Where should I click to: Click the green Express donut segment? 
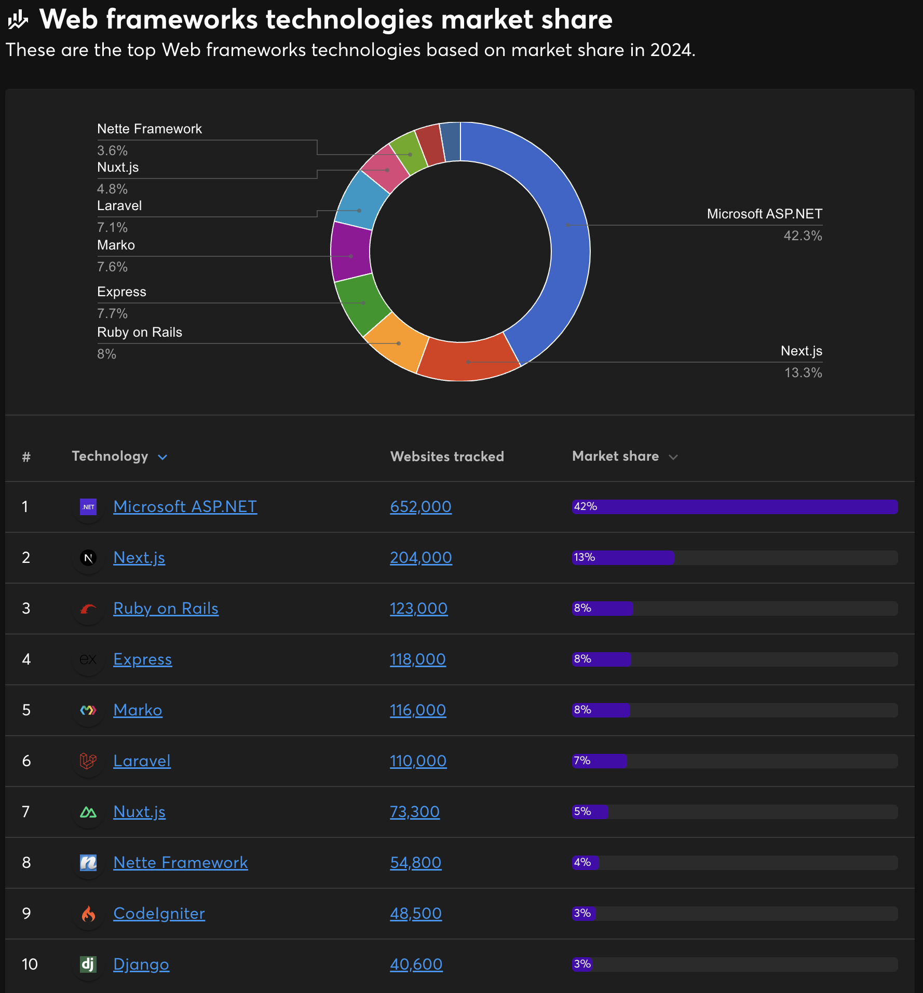pos(362,303)
